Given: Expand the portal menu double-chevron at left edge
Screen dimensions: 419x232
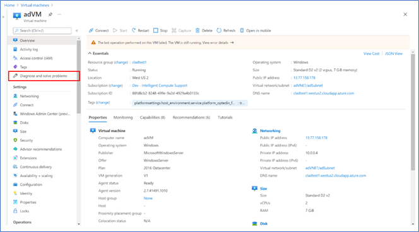Looking at the screenshot, I should tap(3, 17).
